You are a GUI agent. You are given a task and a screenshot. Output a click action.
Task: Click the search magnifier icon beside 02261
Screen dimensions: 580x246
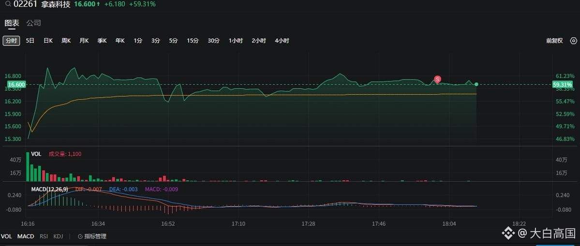[x=8, y=4]
